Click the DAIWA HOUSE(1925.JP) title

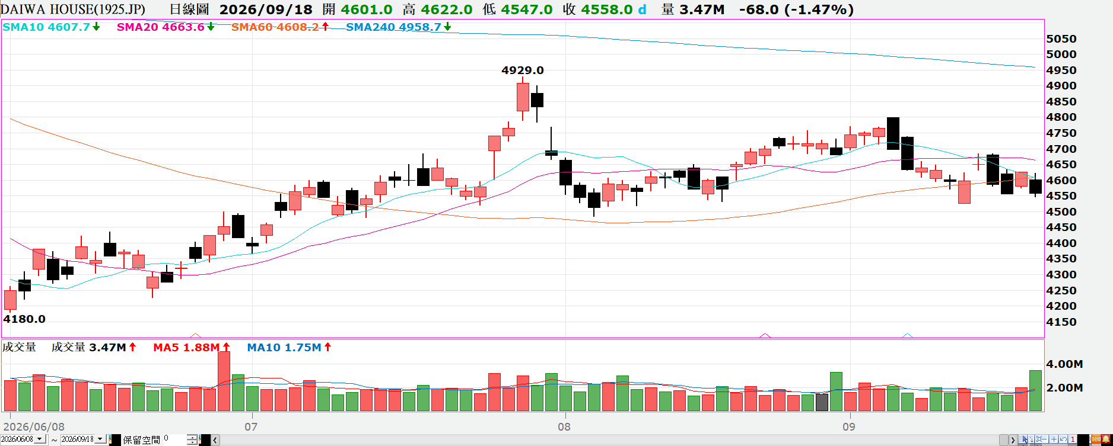74,10
